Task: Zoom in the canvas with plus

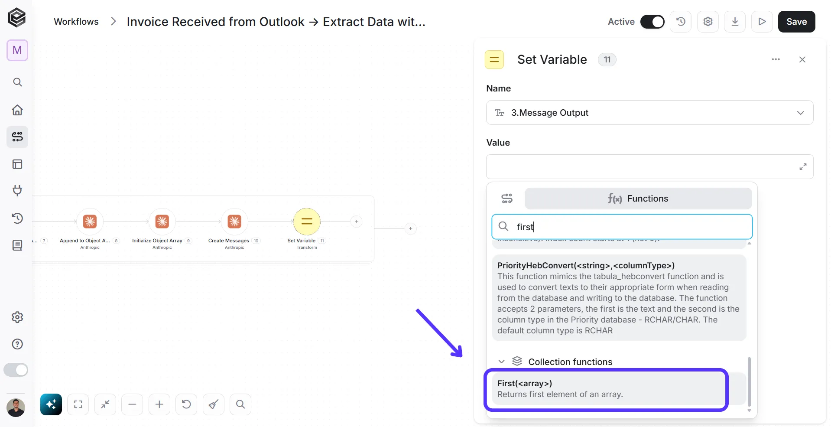Action: coord(159,404)
